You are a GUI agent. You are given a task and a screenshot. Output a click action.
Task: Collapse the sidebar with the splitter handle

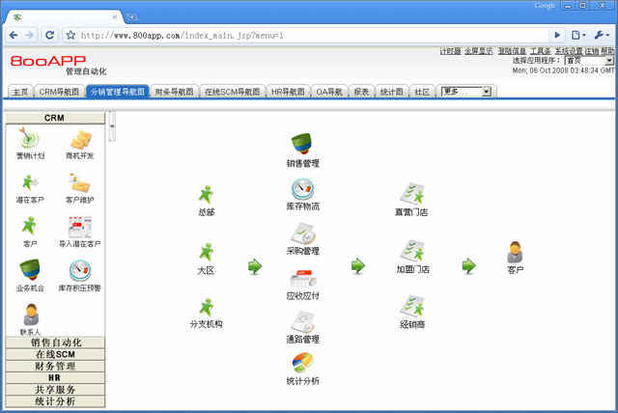pos(111,125)
